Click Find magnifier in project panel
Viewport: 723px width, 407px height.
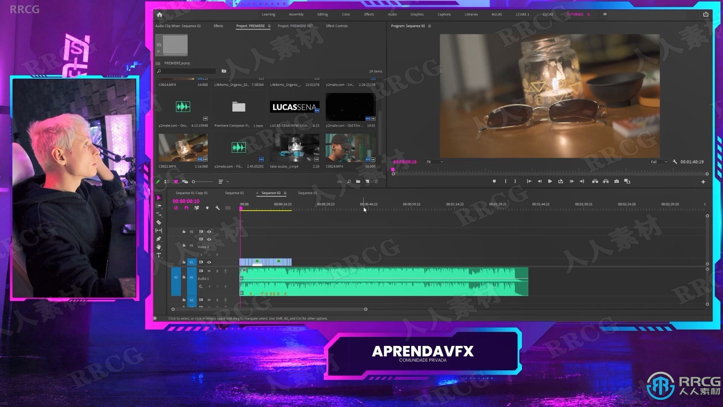349,182
